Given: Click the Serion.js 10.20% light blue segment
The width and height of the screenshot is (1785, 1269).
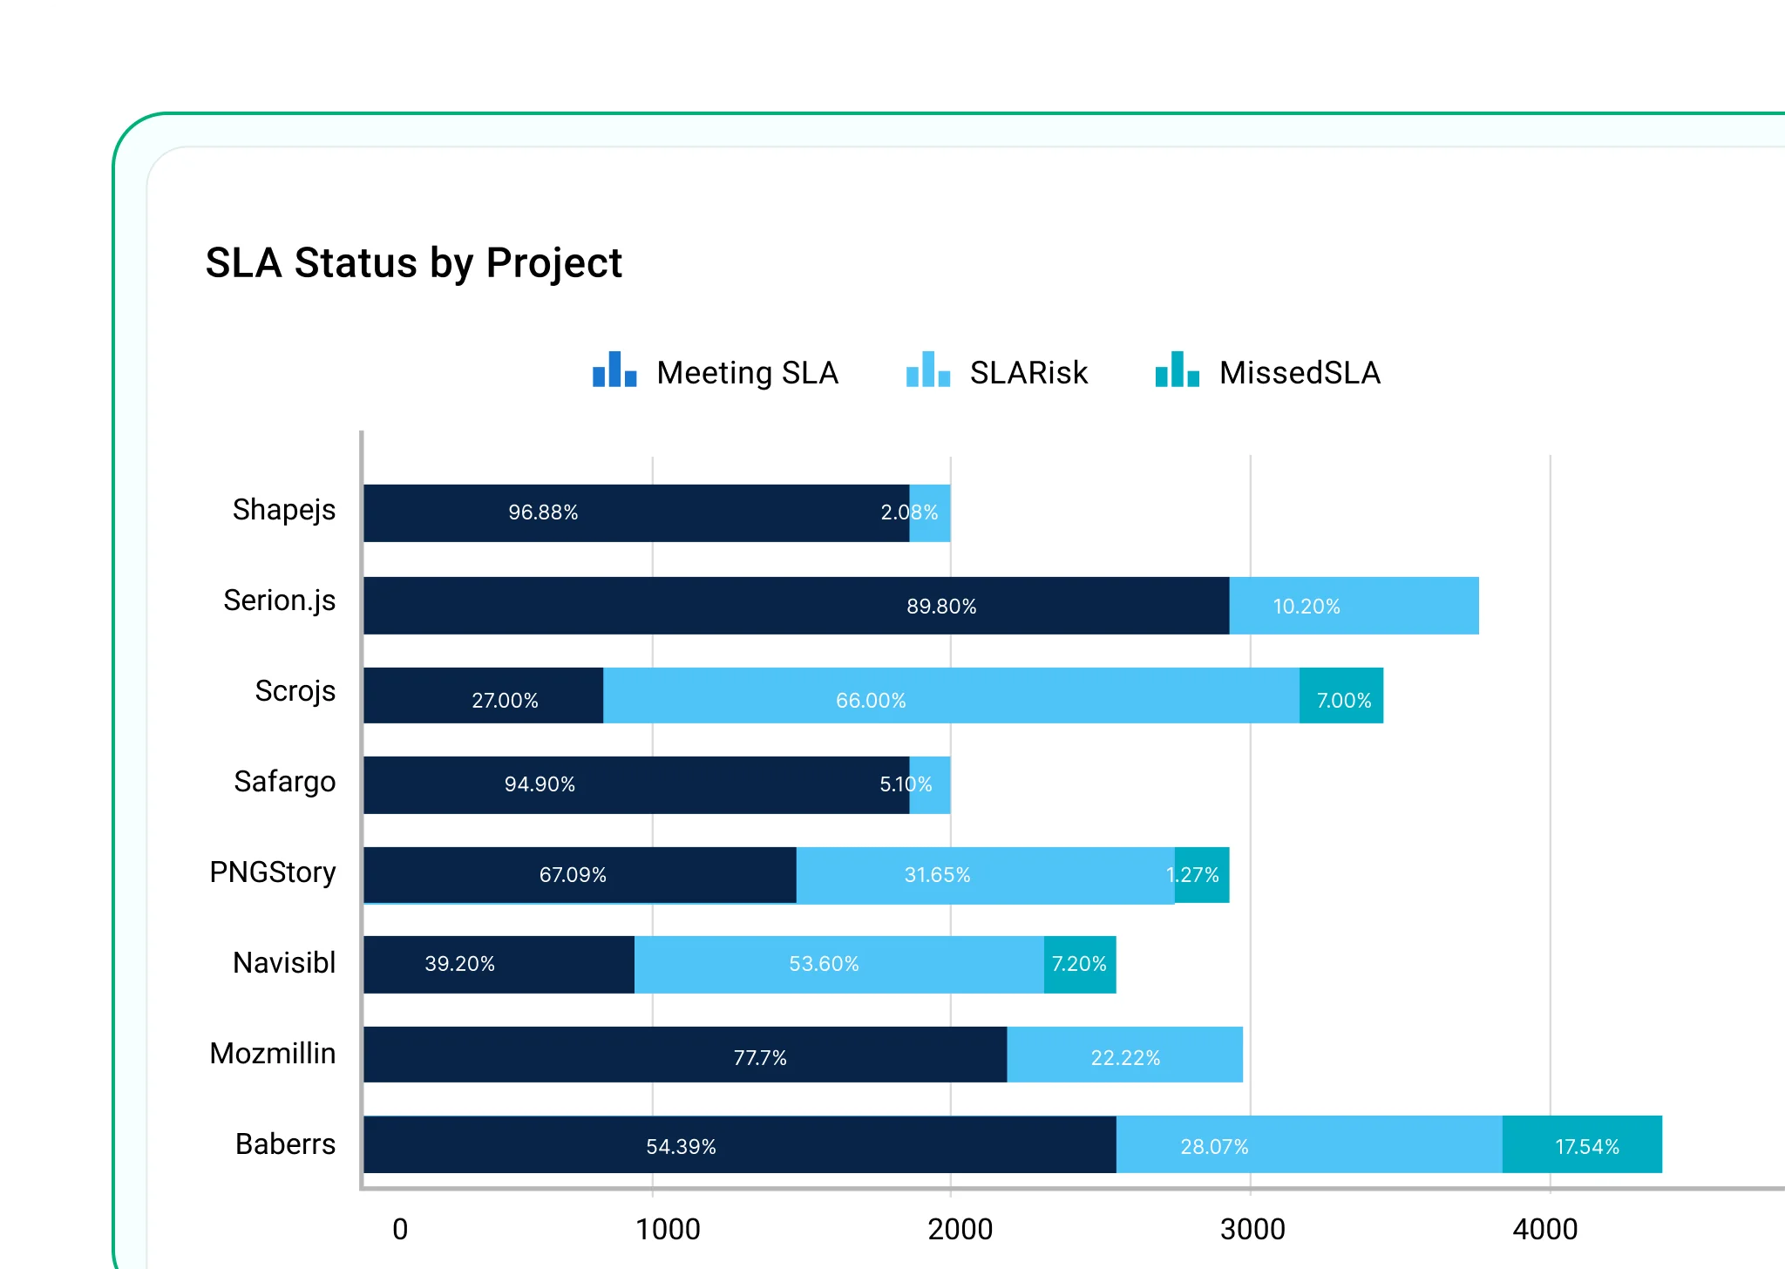Looking at the screenshot, I should (1354, 606).
